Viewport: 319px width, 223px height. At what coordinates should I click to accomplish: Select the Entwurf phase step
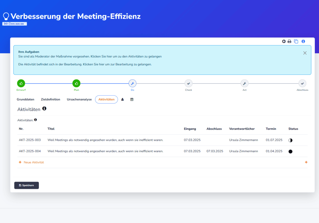[21, 83]
